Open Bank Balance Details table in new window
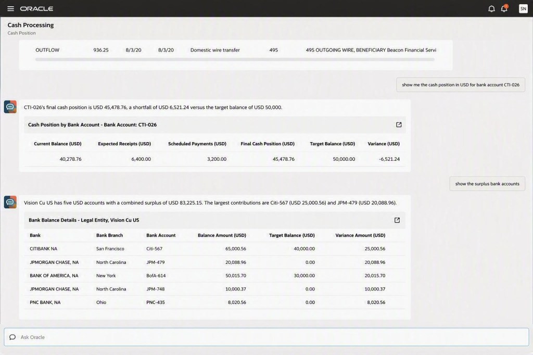The width and height of the screenshot is (533, 355). tap(397, 220)
